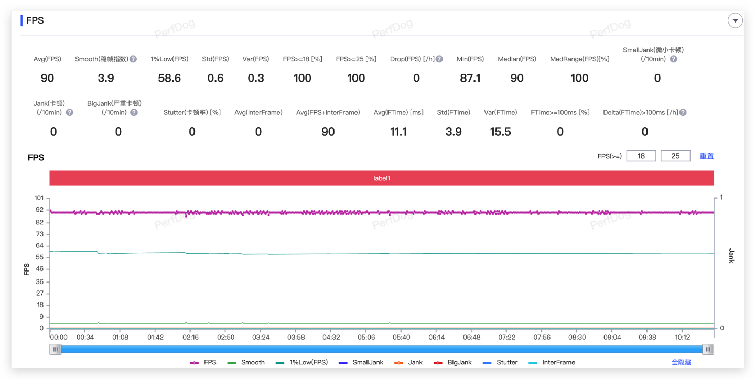
Task: Hide SmallJank series in legend
Action: [360, 362]
